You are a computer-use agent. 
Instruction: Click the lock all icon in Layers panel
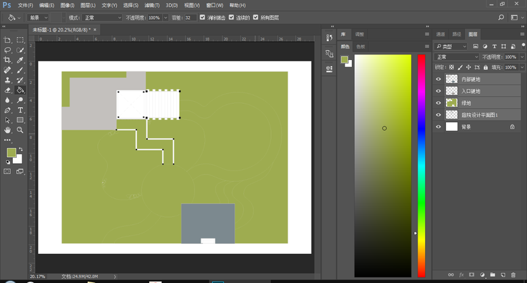coord(486,67)
